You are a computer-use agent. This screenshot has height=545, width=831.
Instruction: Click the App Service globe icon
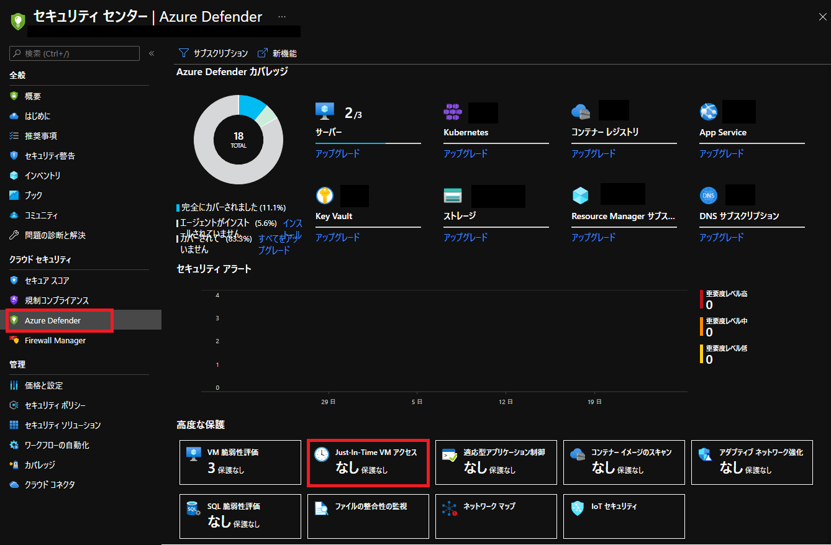point(709,112)
